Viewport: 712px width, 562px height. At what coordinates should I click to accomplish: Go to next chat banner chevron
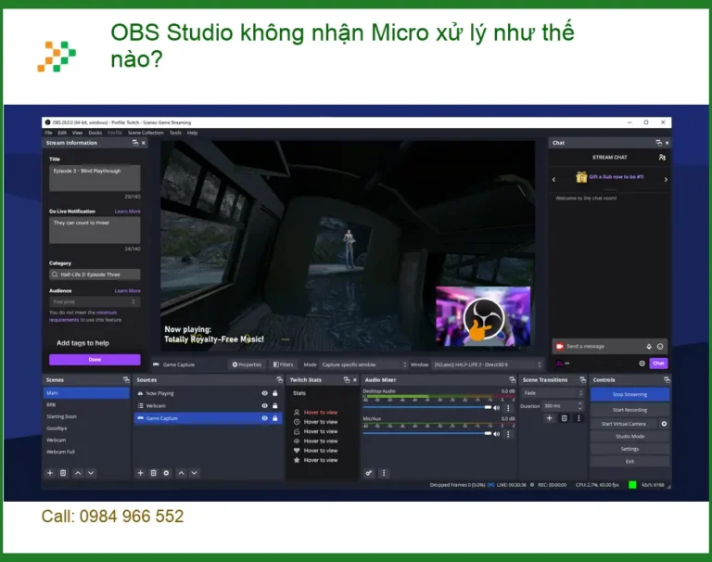point(666,180)
